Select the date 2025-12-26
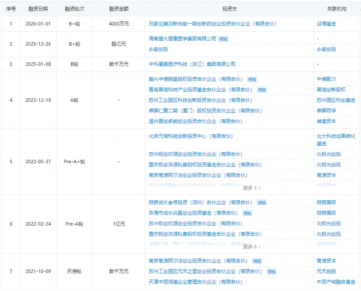 pyautogui.click(x=38, y=44)
